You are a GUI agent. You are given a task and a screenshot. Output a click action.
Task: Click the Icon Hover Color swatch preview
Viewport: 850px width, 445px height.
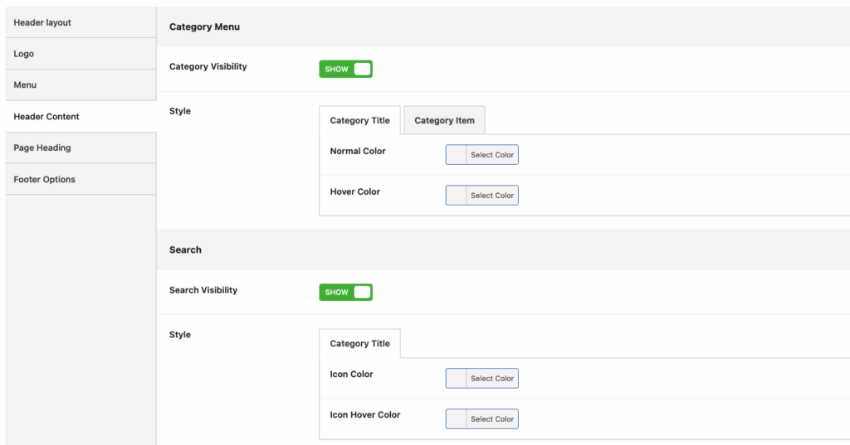tap(457, 419)
